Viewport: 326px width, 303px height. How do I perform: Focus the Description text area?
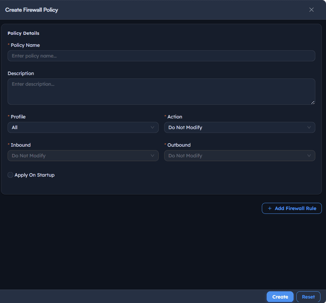point(161,92)
